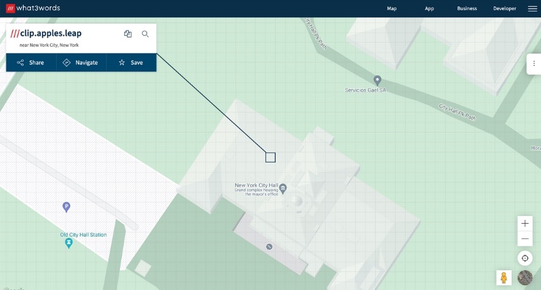
Task: Open the hamburger menu
Action: 532,9
